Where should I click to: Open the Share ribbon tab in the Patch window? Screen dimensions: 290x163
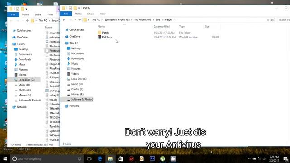point(91,14)
